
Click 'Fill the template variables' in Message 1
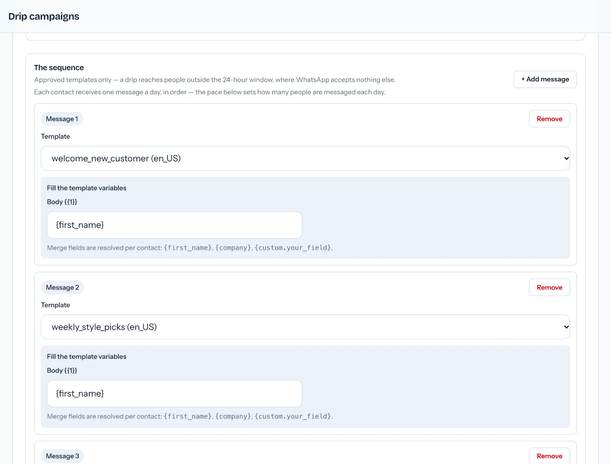pyautogui.click(x=87, y=188)
